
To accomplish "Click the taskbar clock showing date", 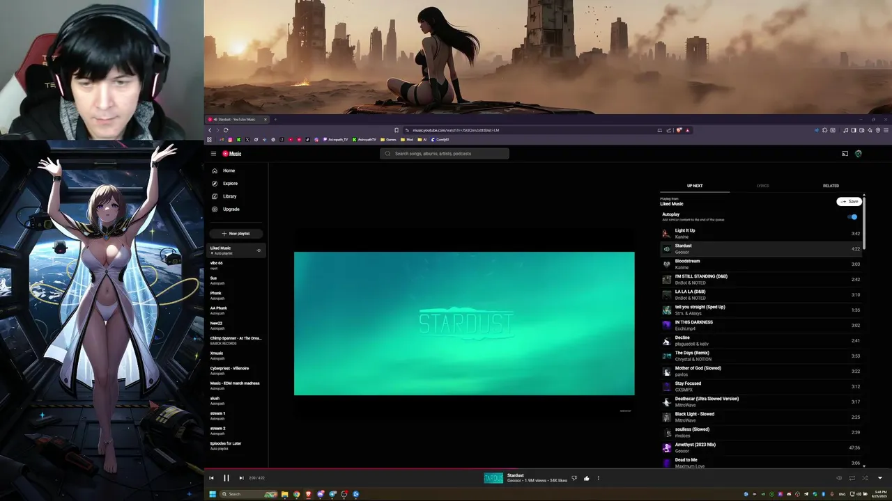I will (x=878, y=494).
